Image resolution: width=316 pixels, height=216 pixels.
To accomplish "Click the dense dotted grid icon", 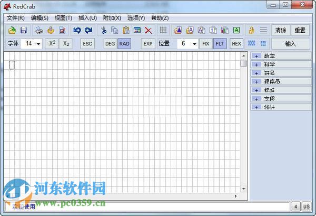I will [x=252, y=43].
